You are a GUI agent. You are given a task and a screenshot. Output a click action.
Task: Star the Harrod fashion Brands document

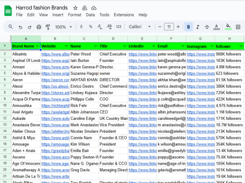click(75, 8)
